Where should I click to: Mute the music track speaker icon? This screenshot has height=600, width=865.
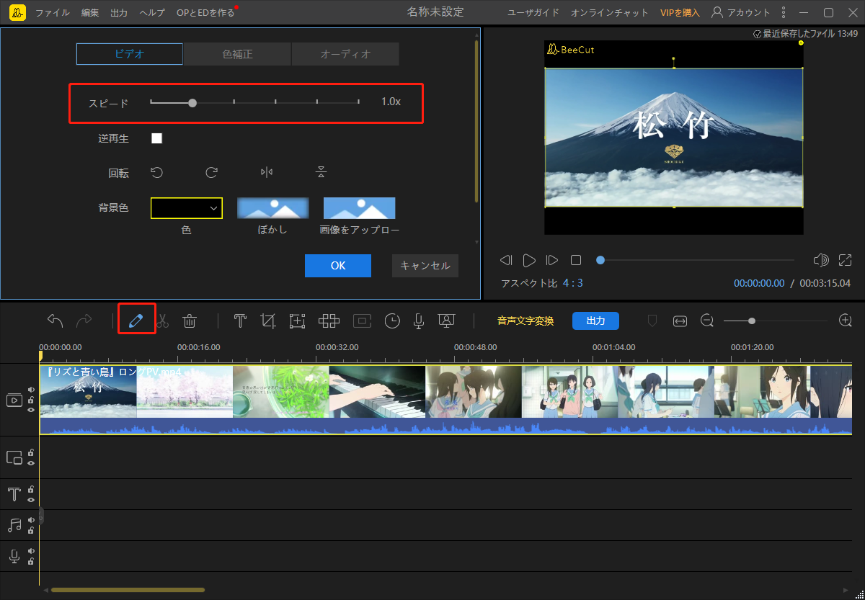click(x=31, y=520)
